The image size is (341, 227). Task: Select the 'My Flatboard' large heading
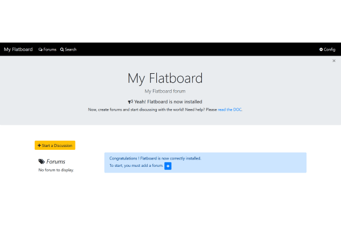(165, 78)
